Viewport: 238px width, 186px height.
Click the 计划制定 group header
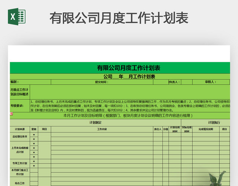click(x=96, y=122)
